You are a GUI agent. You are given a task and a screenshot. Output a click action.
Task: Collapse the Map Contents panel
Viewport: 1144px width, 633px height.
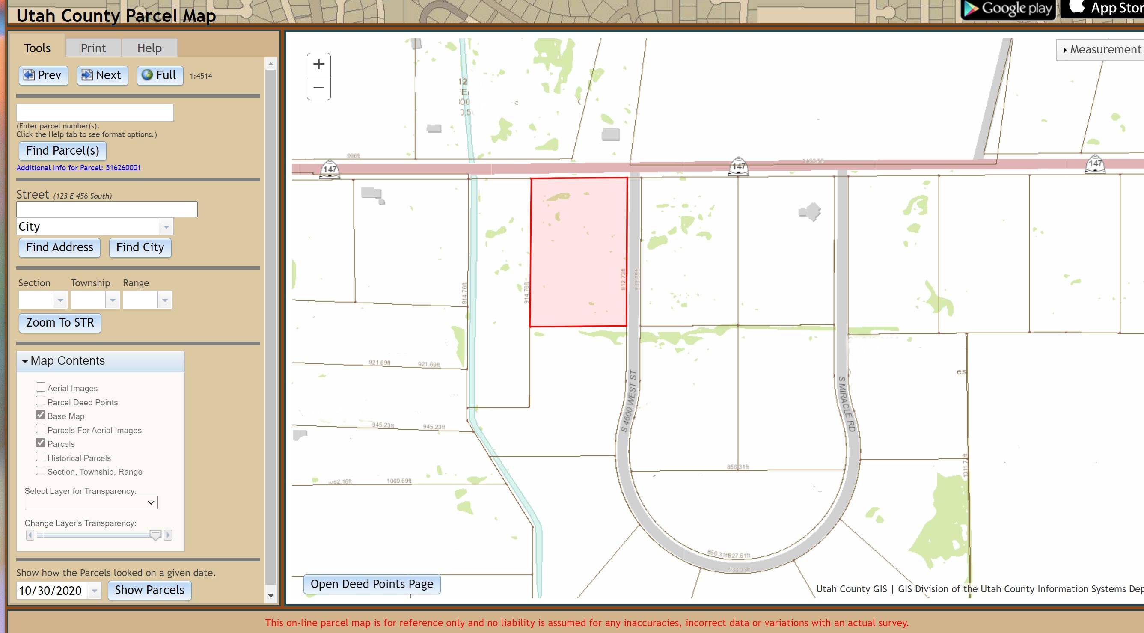(x=25, y=361)
